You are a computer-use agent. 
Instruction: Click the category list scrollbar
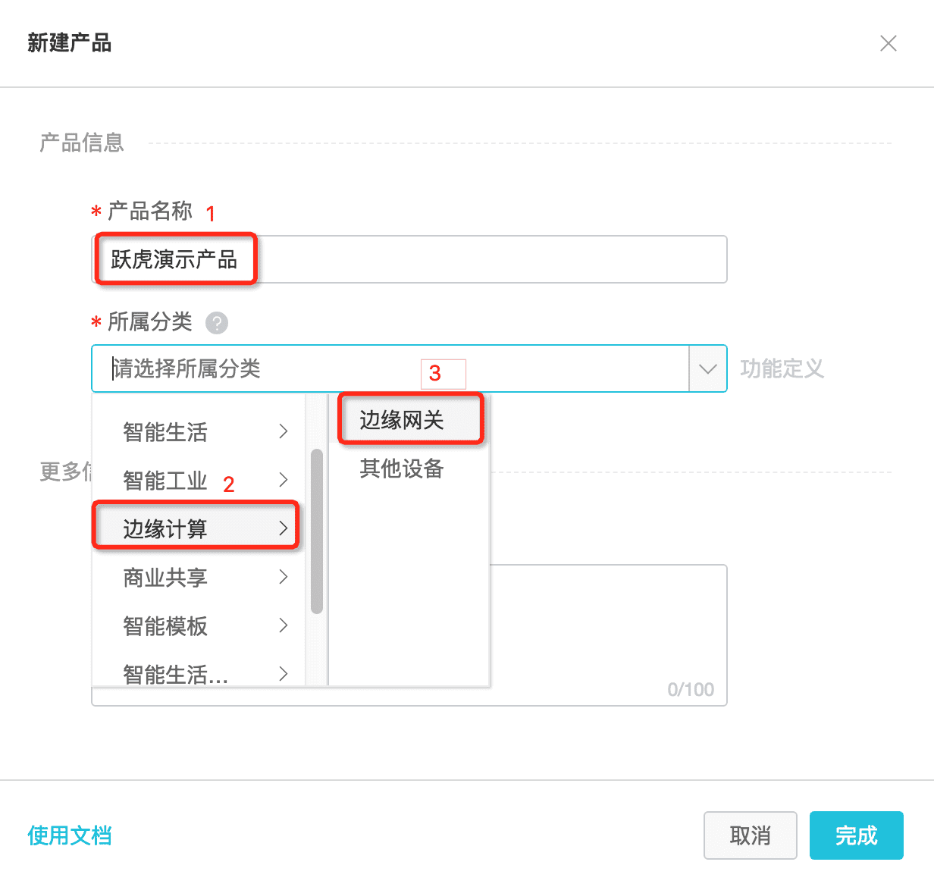(x=317, y=531)
